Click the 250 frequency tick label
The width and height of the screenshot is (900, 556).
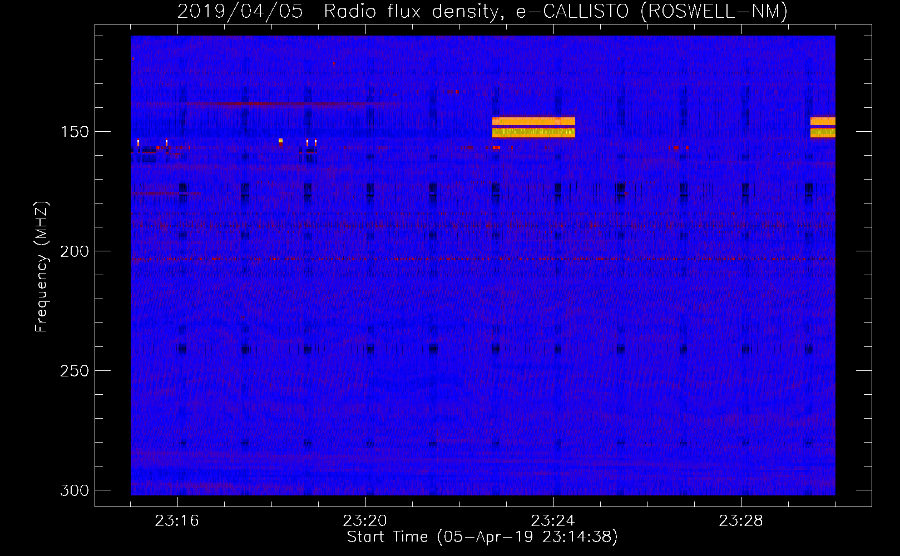coord(75,371)
